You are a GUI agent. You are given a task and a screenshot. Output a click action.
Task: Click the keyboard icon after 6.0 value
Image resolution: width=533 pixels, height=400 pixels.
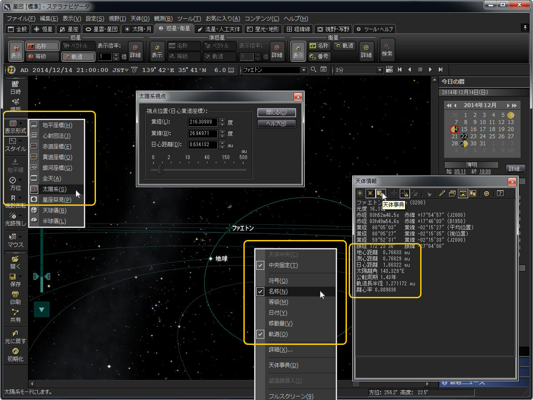point(231,70)
